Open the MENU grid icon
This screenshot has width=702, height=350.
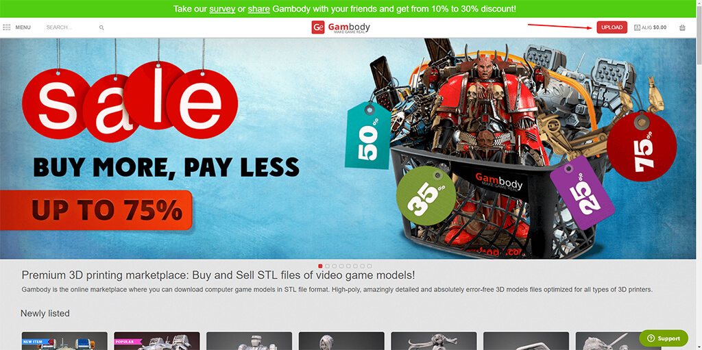point(6,27)
